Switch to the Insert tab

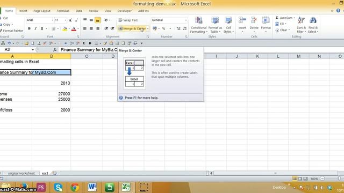pos(23,11)
